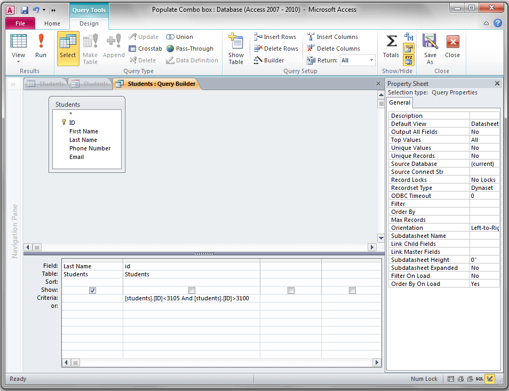Click Delete Rows in Query Setup
The image size is (509, 391).
(x=276, y=49)
